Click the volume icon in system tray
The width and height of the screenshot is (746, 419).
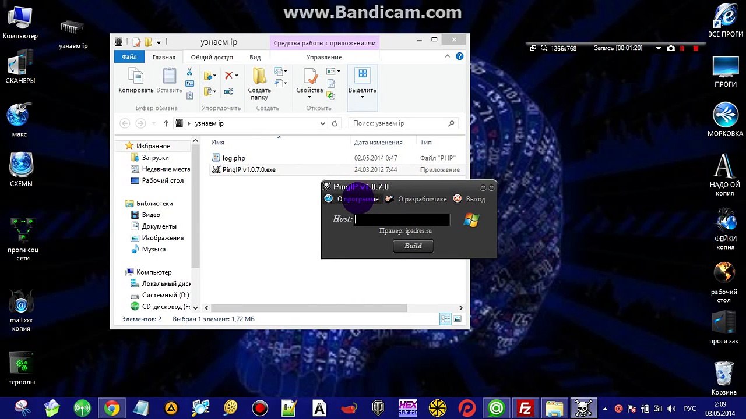(x=671, y=409)
